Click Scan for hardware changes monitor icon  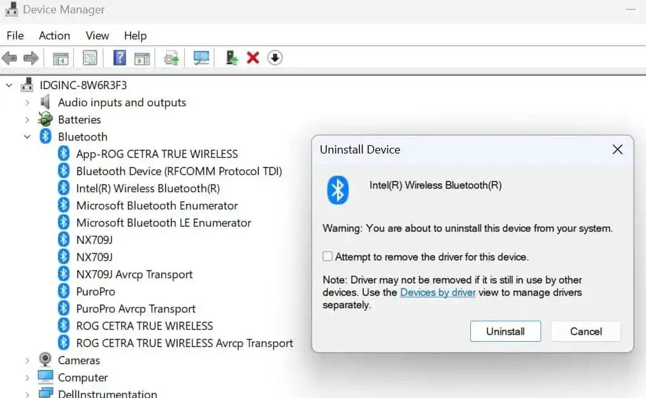201,59
